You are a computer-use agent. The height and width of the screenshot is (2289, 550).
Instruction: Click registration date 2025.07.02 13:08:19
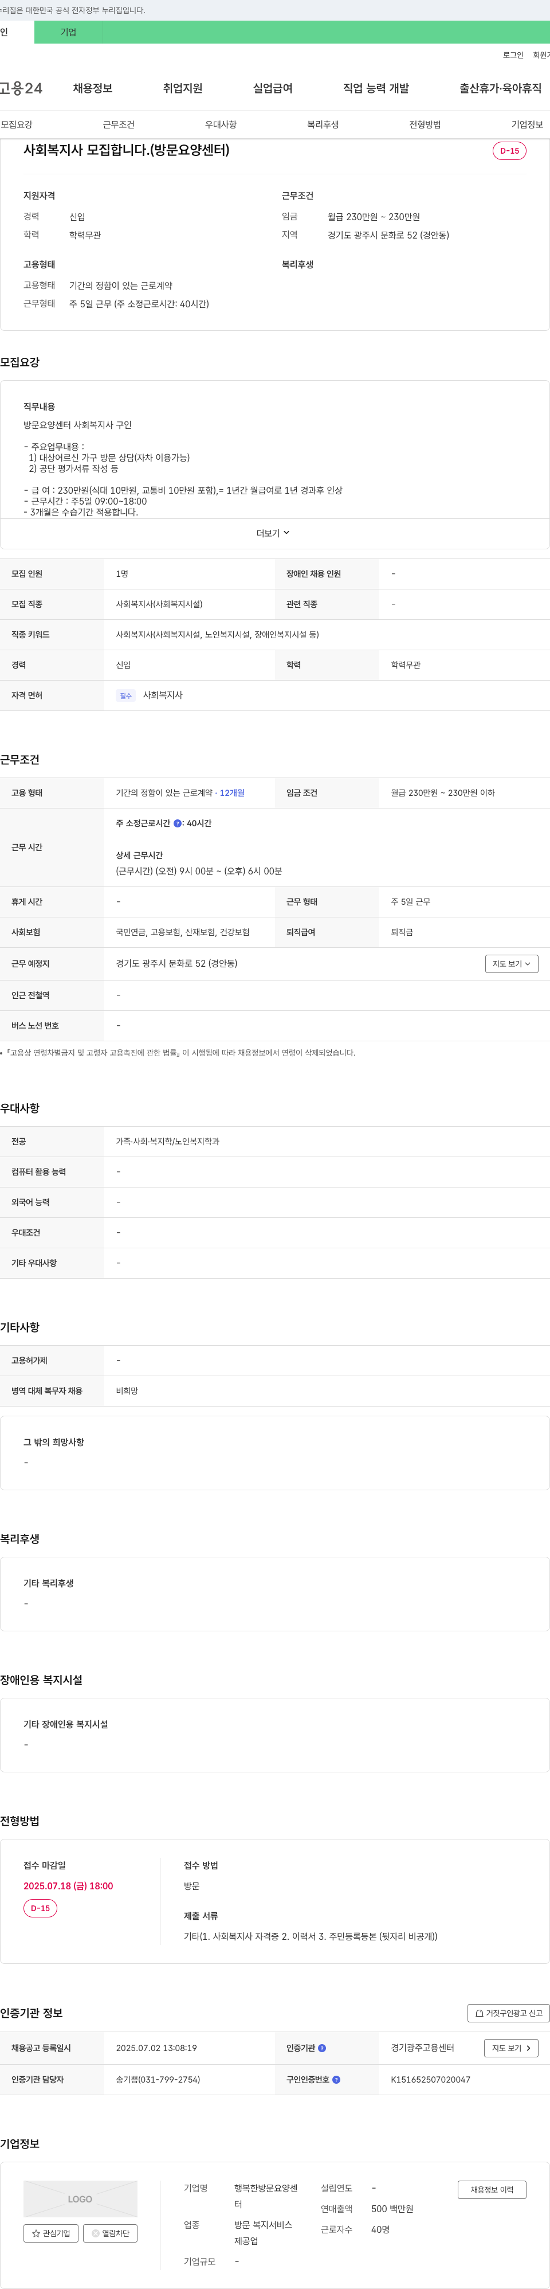156,2047
